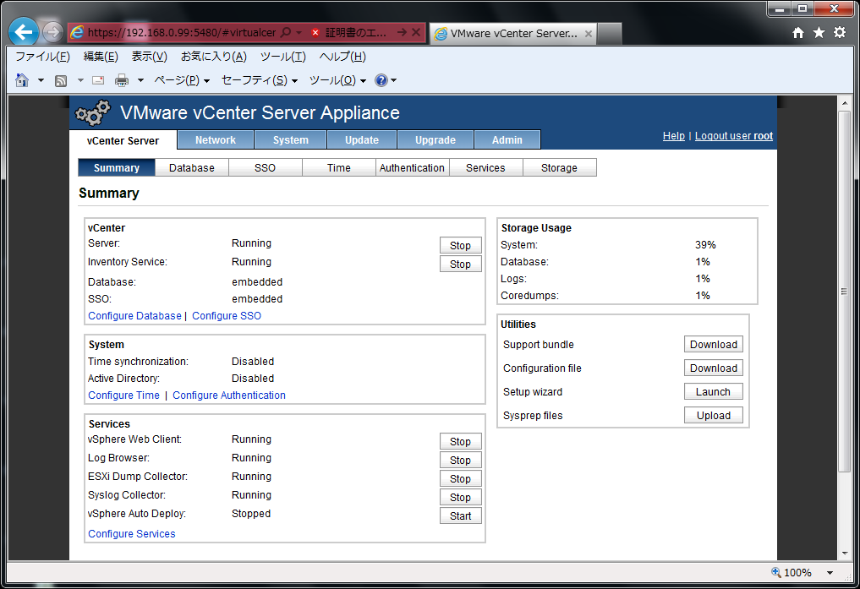Click the favorites star icon
Viewport: 860px width, 589px height.
point(819,32)
